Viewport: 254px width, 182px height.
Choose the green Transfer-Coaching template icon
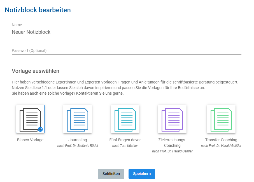pos(221,119)
